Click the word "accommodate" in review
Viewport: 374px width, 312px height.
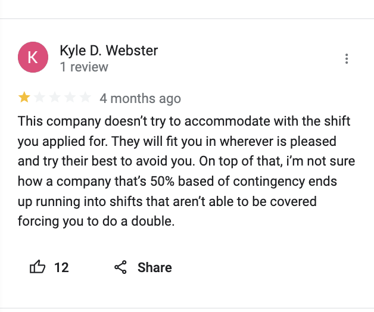click(x=227, y=121)
